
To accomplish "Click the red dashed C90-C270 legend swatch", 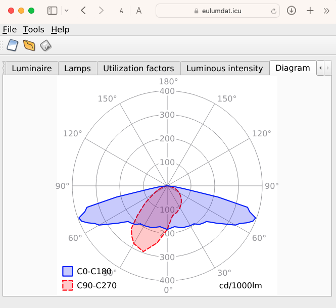I will click(x=68, y=285).
